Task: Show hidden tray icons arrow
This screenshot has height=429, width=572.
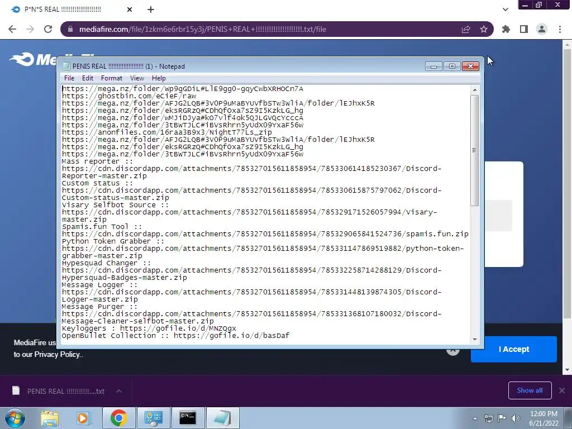Action: [x=475, y=418]
